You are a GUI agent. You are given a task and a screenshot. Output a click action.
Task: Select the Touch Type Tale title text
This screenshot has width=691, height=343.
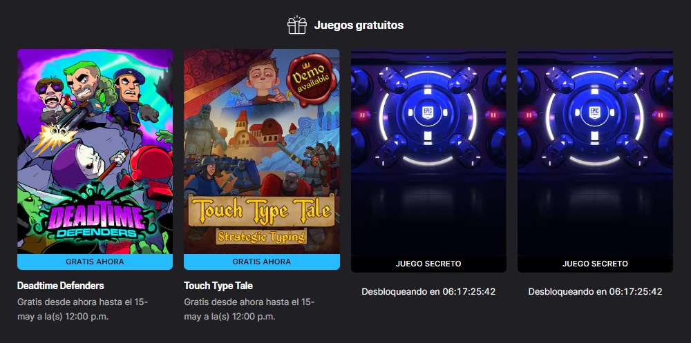pyautogui.click(x=218, y=286)
